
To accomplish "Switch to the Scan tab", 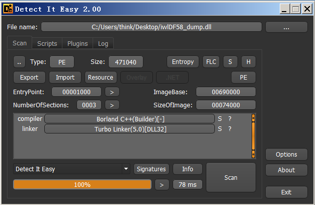I will (20, 43).
